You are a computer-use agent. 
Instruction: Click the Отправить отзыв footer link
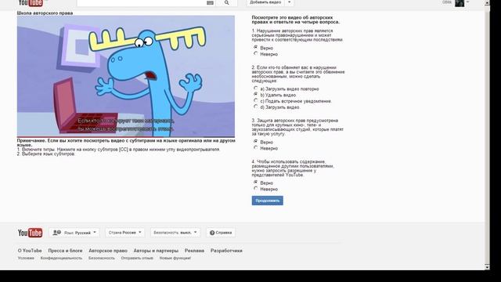click(x=137, y=258)
